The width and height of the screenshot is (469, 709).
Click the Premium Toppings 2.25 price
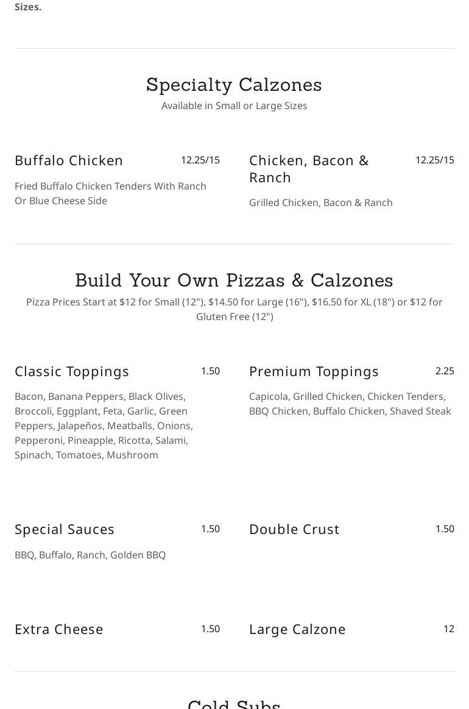(445, 371)
